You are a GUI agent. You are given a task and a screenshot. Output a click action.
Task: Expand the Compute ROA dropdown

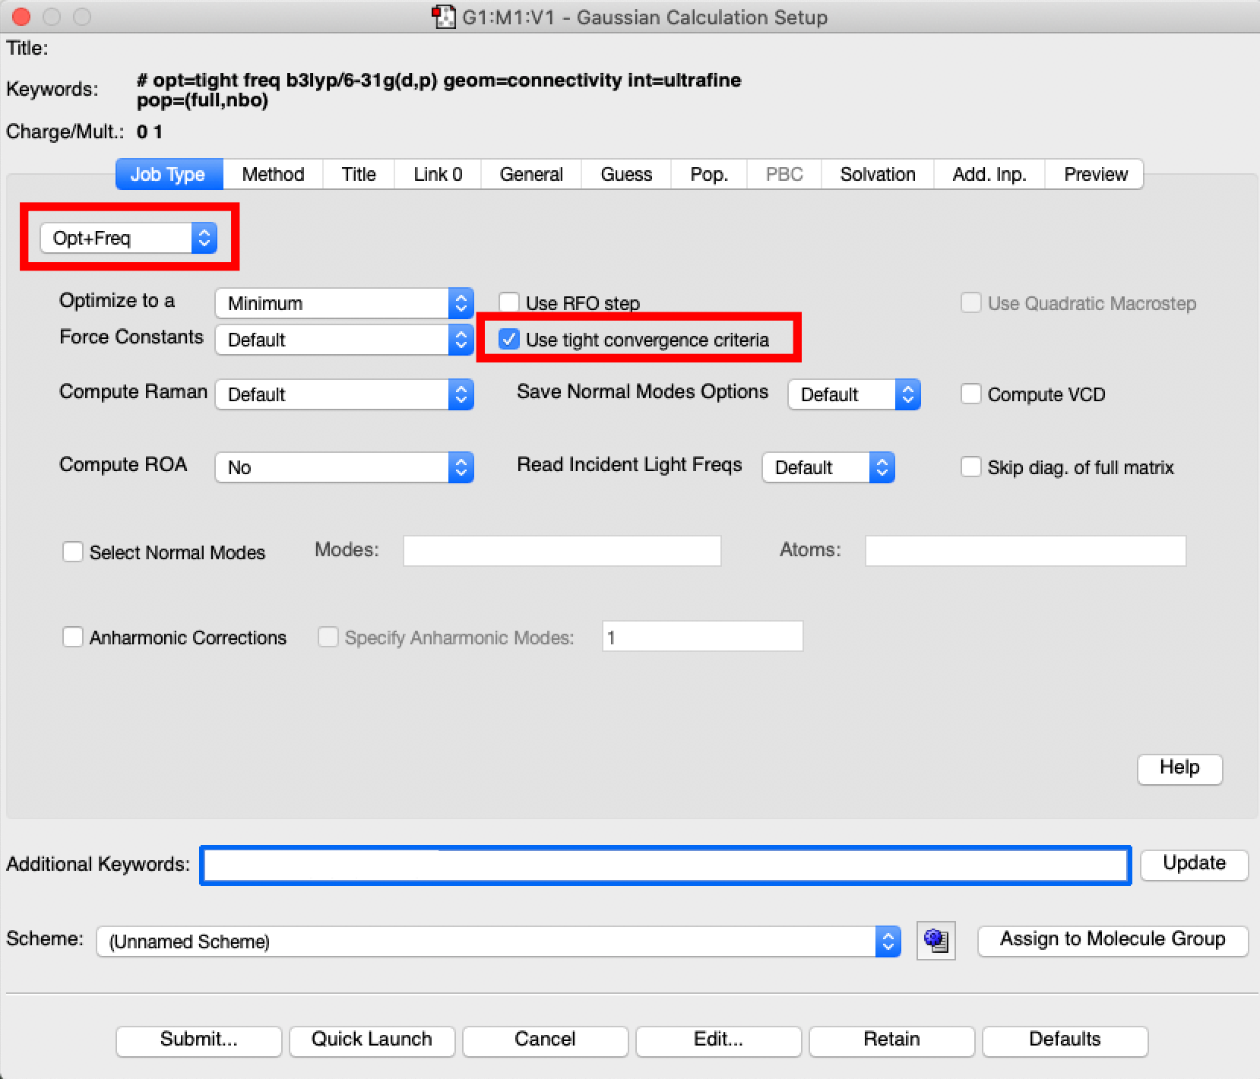click(343, 467)
